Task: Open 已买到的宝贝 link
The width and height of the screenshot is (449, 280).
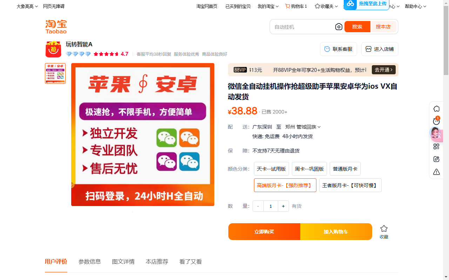Action: pyautogui.click(x=238, y=6)
